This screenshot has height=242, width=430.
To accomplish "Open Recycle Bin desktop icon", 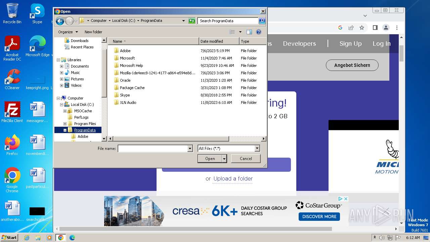I will click(12, 13).
